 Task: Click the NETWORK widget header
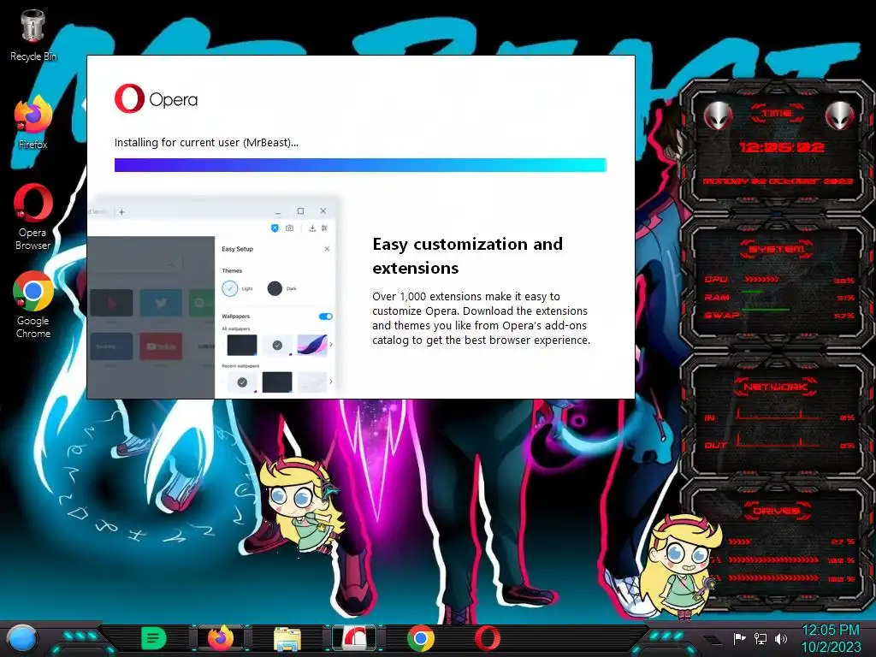click(x=776, y=387)
